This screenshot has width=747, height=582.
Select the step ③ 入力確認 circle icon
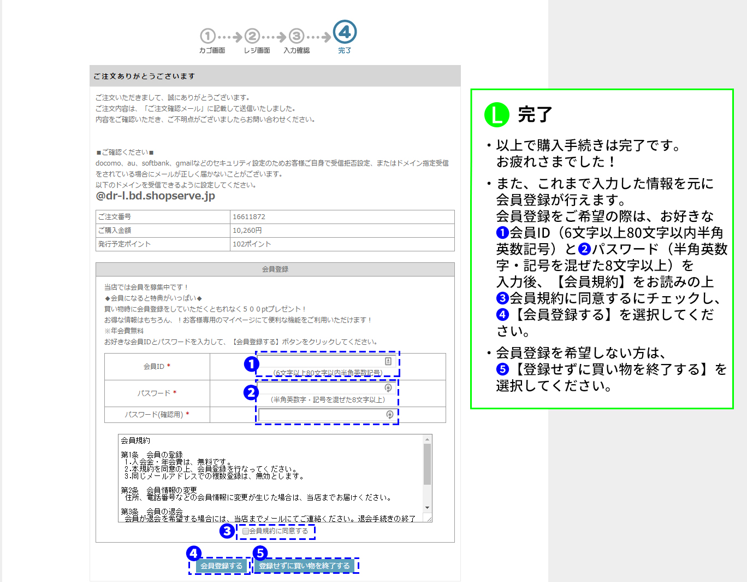[x=296, y=36]
